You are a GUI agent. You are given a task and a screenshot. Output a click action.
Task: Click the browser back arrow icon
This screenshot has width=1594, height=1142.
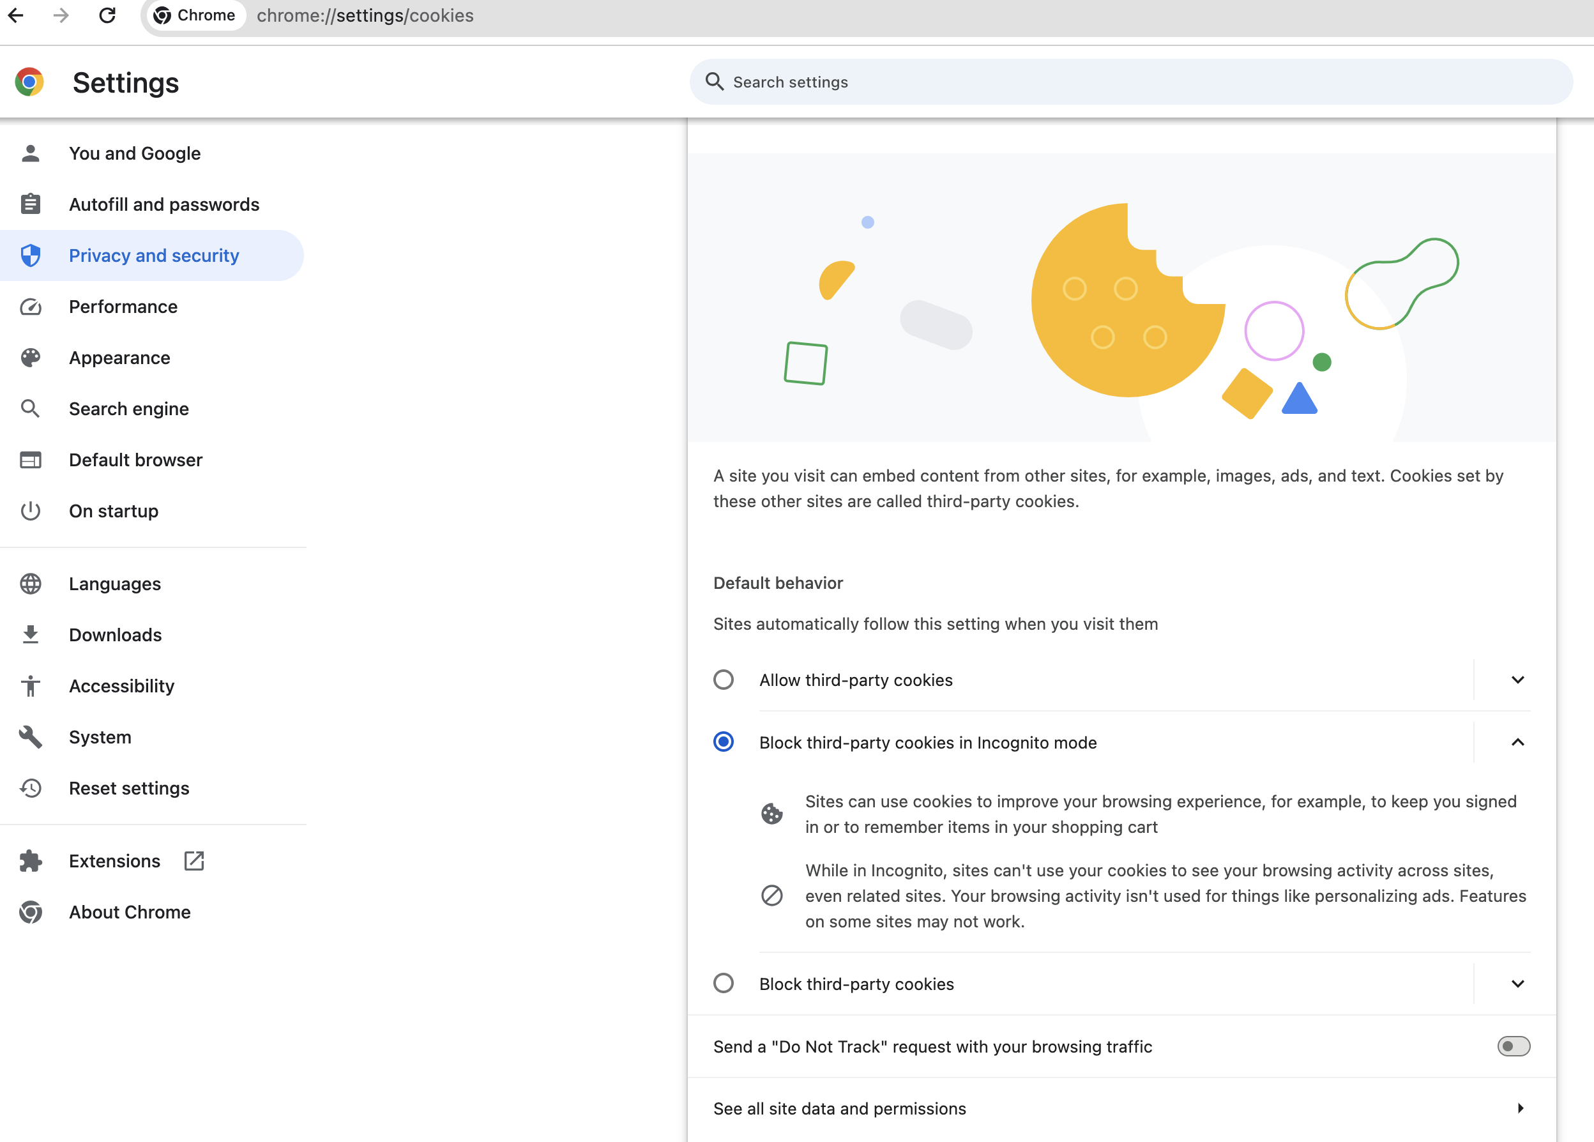[x=16, y=15]
